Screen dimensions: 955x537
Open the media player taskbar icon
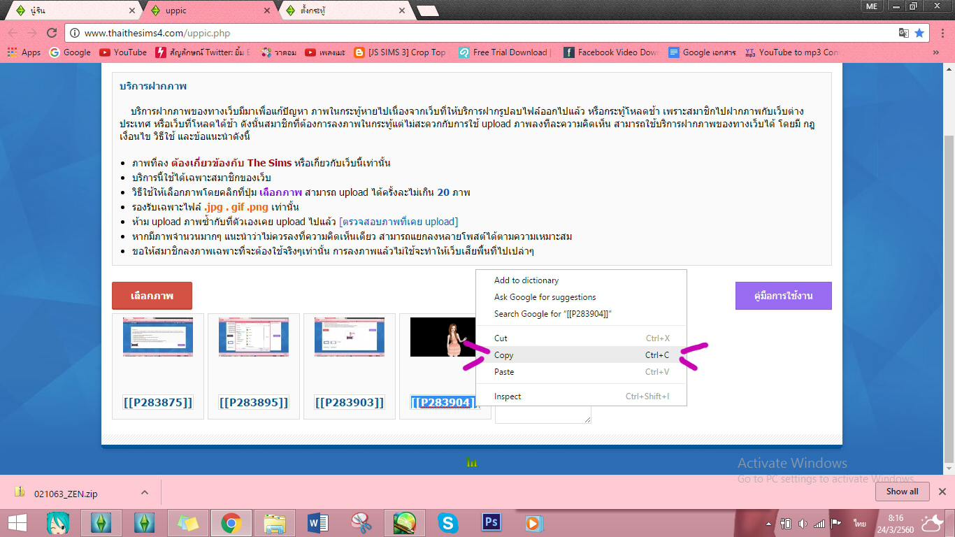(x=533, y=522)
